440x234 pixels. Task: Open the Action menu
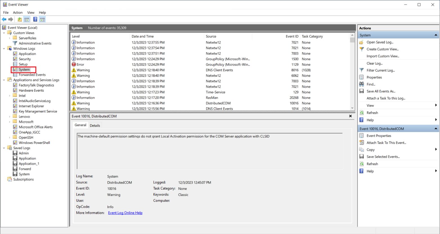tap(18, 12)
